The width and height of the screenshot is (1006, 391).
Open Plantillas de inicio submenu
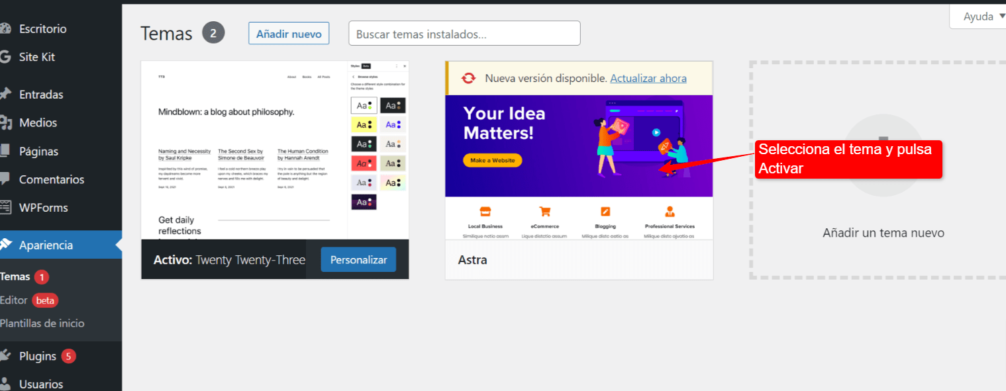pos(42,324)
